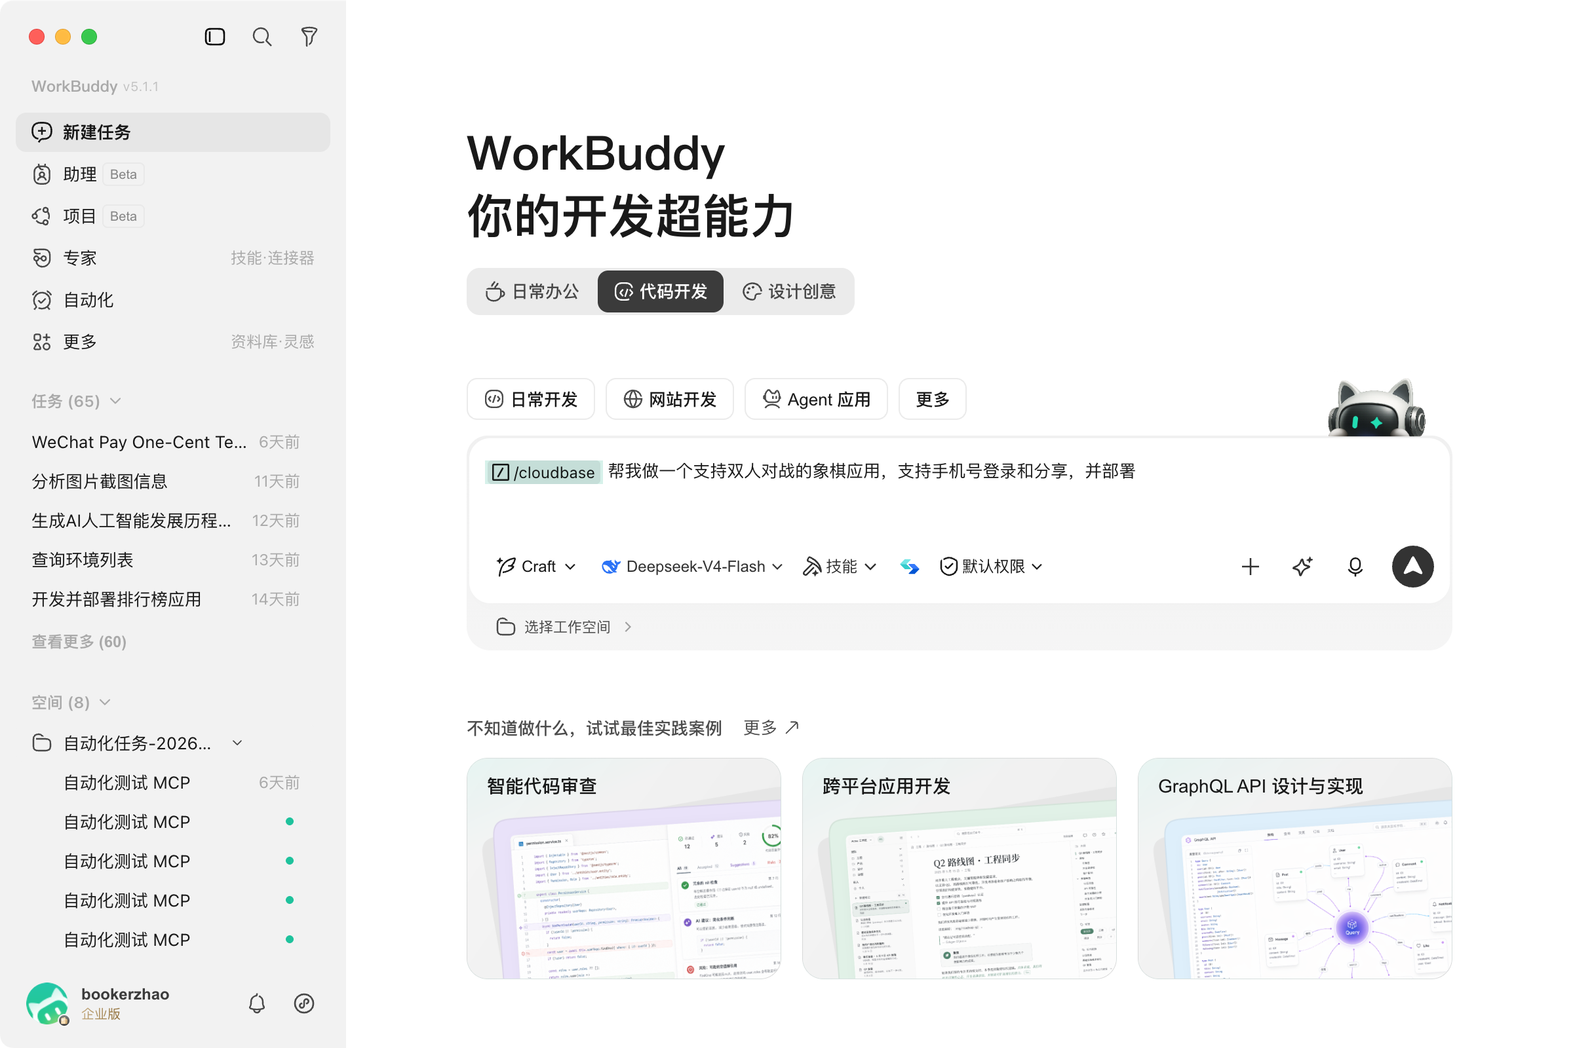Image resolution: width=1573 pixels, height=1048 pixels.
Task: Open 自动化 automation section
Action: tap(173, 300)
